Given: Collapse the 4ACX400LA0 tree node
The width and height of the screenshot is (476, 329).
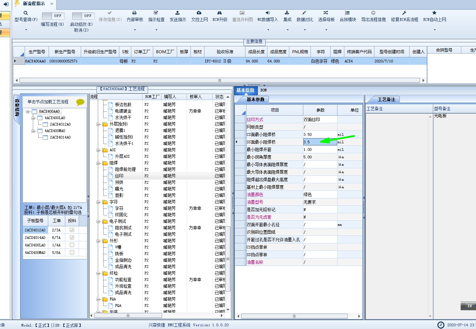Looking at the screenshot, I should click(34, 118).
